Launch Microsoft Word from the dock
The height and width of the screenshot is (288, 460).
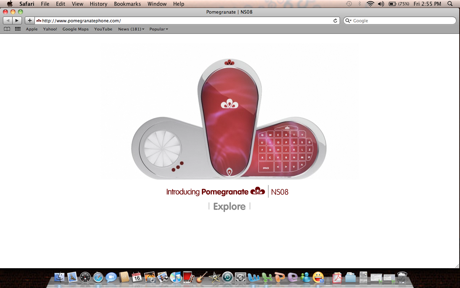click(253, 277)
